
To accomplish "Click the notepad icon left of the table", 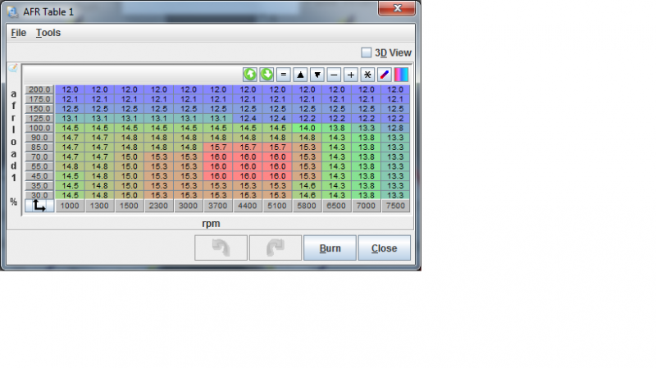I will pos(13,68).
